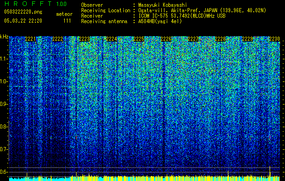
Task: Click the 'Receiving Location' label
Action: pos(106,10)
